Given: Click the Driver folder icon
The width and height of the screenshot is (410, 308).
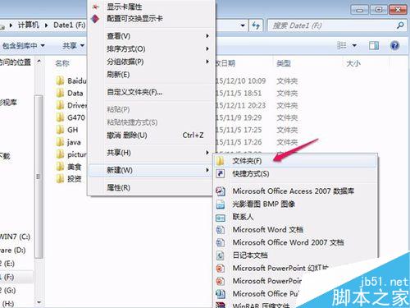Looking at the screenshot, I should pos(60,105).
